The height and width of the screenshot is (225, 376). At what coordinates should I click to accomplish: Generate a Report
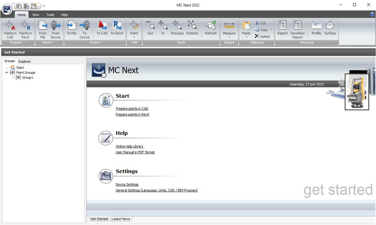click(x=283, y=28)
